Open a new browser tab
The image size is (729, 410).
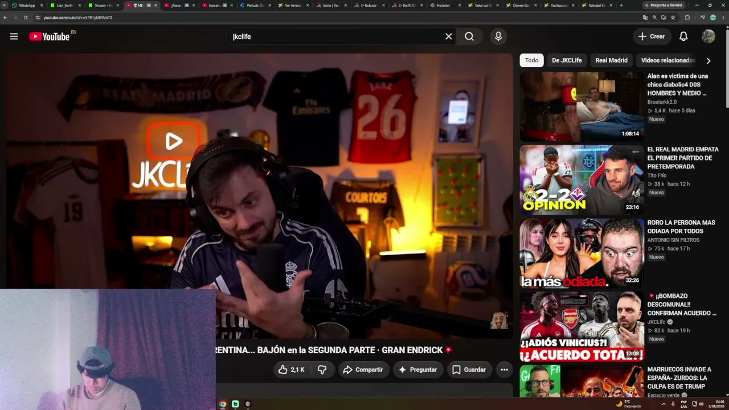pyautogui.click(x=621, y=5)
